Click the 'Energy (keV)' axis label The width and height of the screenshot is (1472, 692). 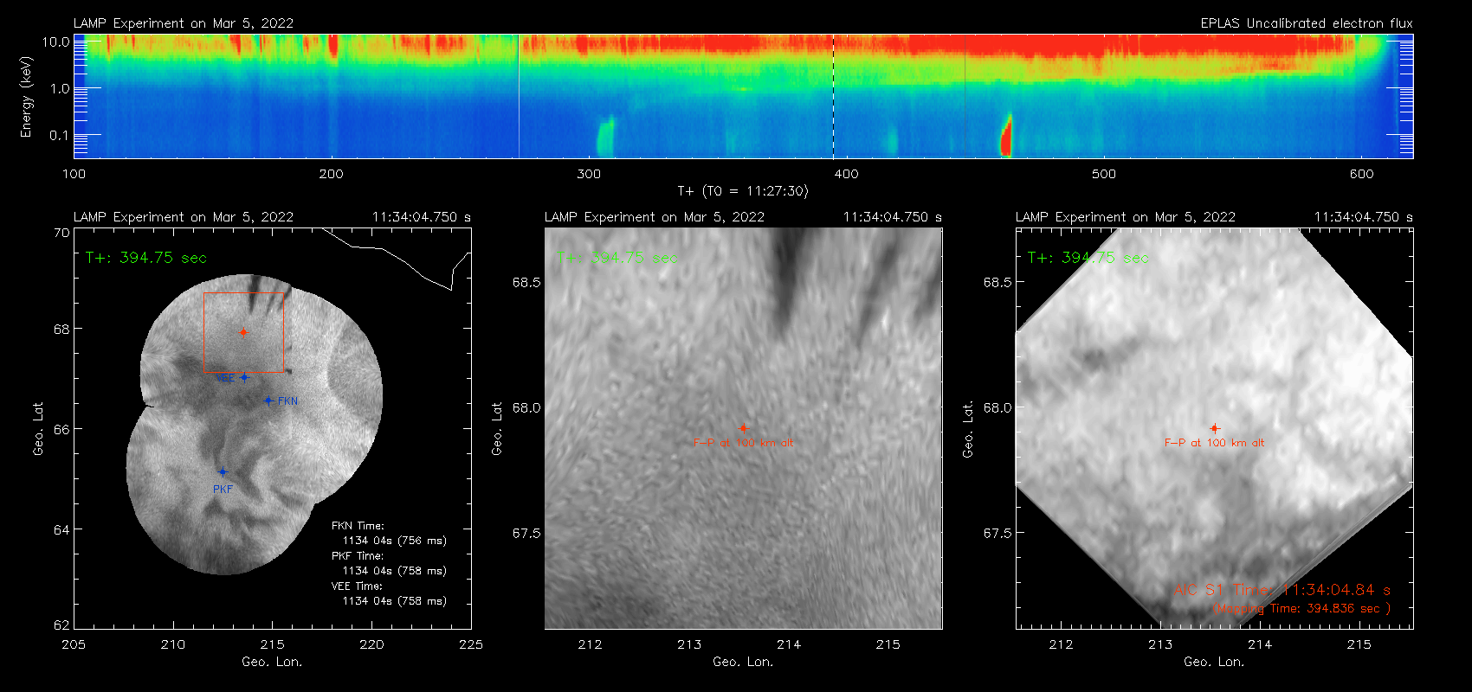26,97
